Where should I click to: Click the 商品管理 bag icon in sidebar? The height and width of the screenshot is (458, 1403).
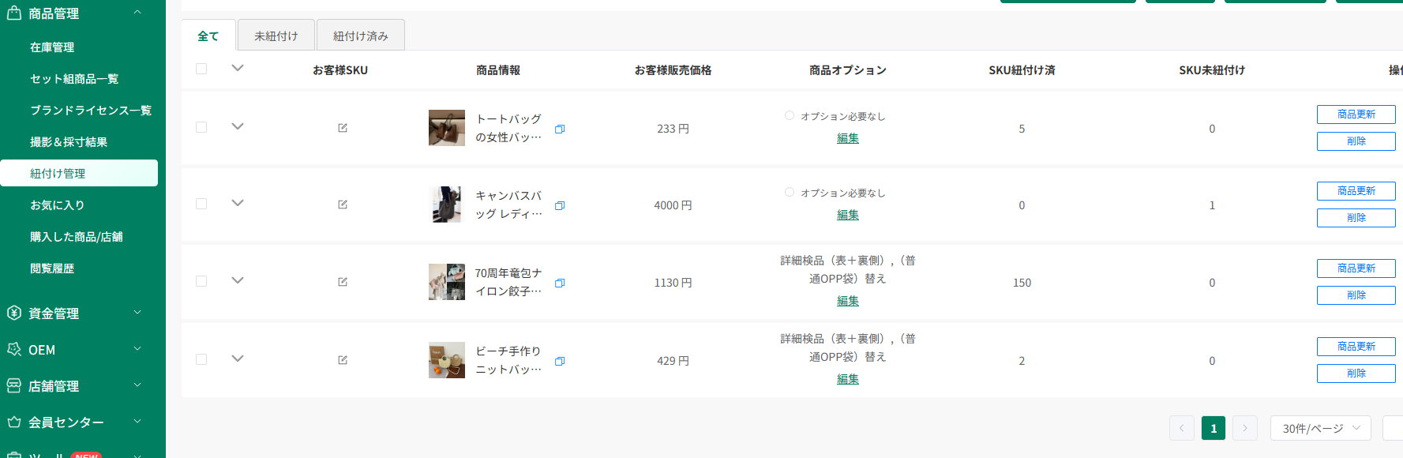(14, 13)
